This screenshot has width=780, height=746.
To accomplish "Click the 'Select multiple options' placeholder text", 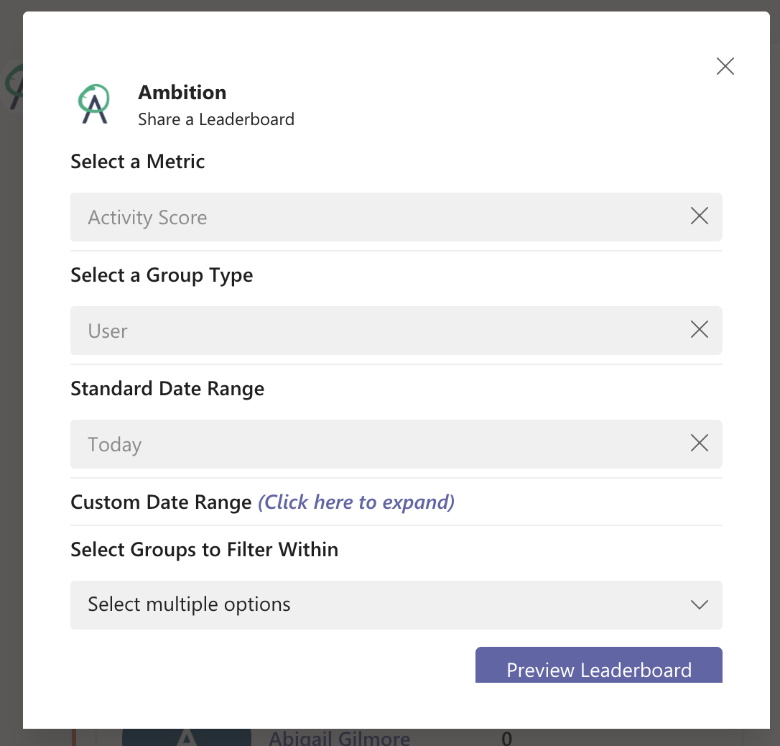I will click(x=189, y=605).
